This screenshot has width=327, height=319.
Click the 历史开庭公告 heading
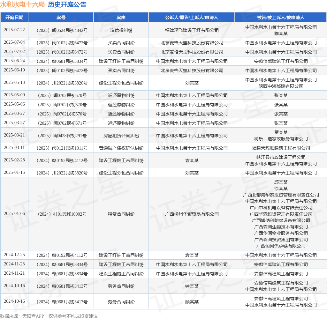tap(67, 4)
